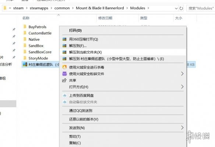Click the CustomBattle folder icon
Image resolution: width=215 pixels, height=147 pixels.
coord(25,33)
